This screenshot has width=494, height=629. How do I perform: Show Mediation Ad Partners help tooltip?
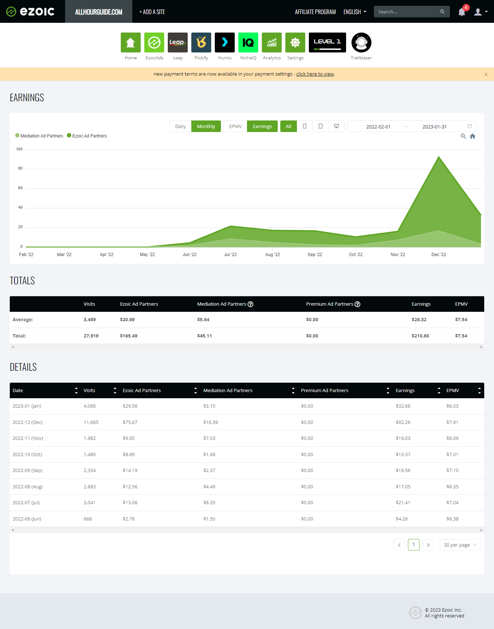(x=251, y=304)
